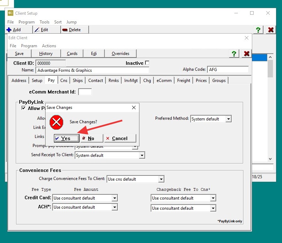Click the Client ID field showing 000000
Viewport: 282px width, 243px height.
coord(51,63)
